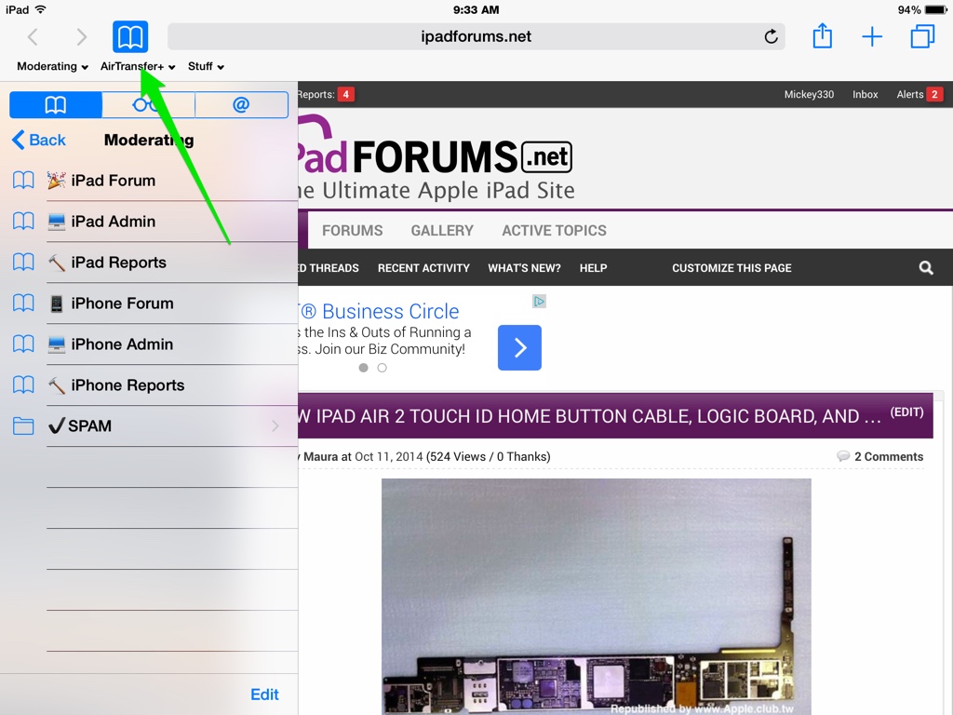Tap the hammer icon on iPad Reports

click(x=57, y=262)
